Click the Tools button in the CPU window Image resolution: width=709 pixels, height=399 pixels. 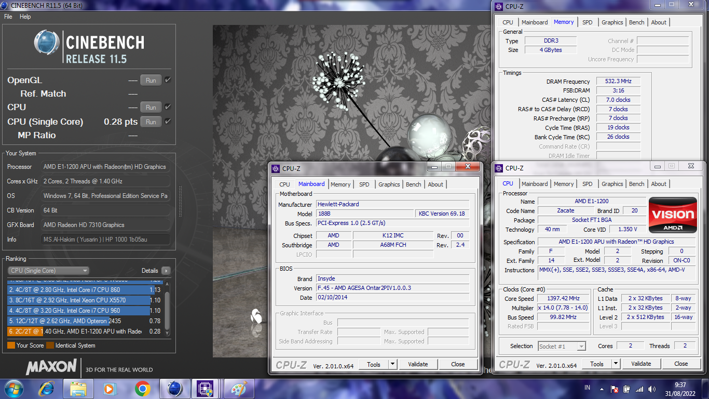[597, 364]
